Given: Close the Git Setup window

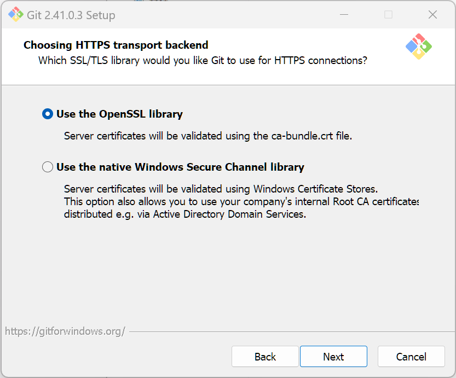Looking at the screenshot, I should tap(432, 15).
